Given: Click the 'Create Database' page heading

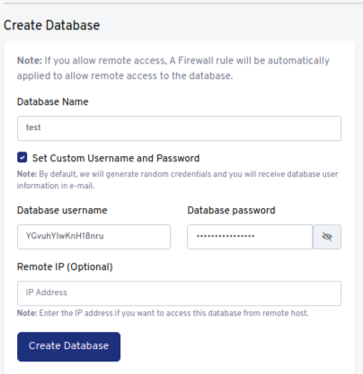Looking at the screenshot, I should coord(51,25).
